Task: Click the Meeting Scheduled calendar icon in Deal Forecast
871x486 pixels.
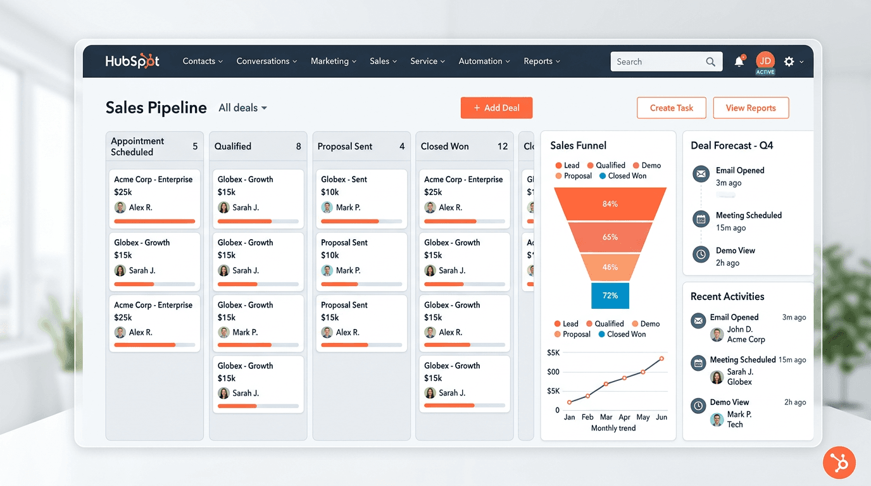Action: click(x=701, y=219)
